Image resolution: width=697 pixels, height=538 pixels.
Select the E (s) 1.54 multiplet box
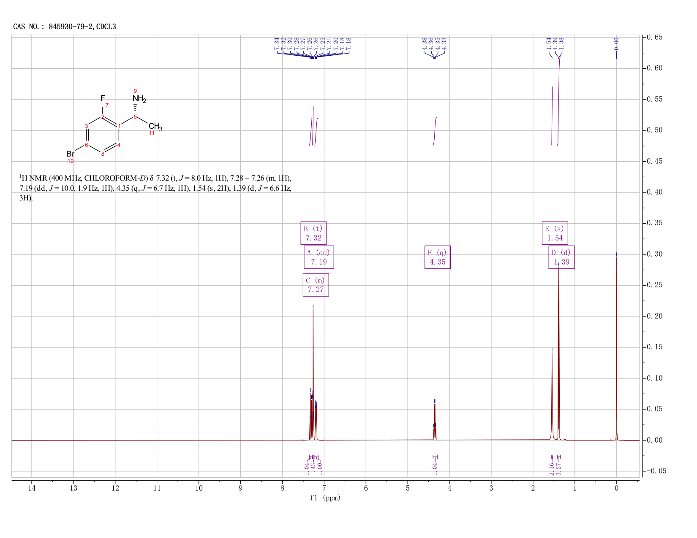pyautogui.click(x=555, y=233)
